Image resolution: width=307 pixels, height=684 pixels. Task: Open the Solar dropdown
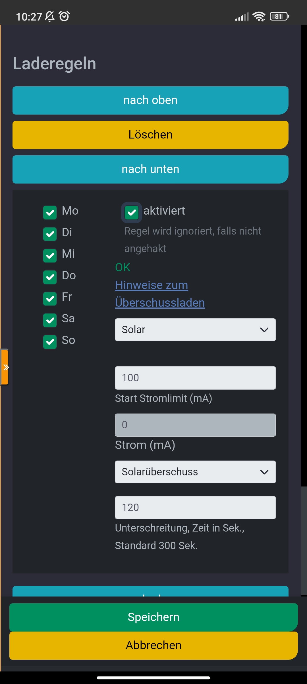(195, 330)
